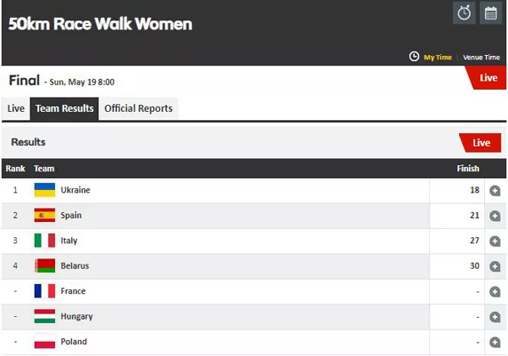Click the clock icon beside My Time
This screenshot has height=356, width=508.
[x=414, y=57]
